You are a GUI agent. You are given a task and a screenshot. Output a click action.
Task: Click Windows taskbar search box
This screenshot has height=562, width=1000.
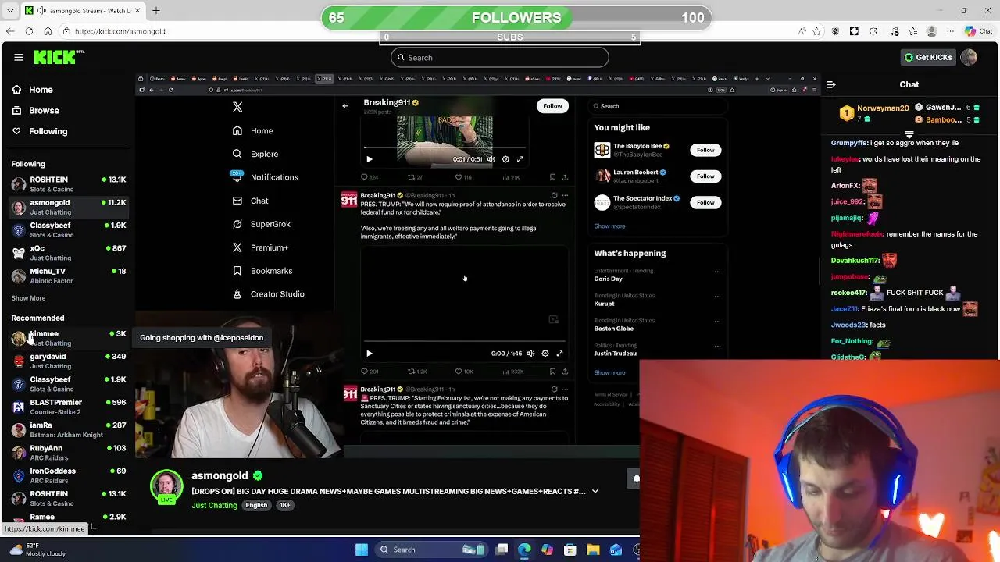(431, 550)
